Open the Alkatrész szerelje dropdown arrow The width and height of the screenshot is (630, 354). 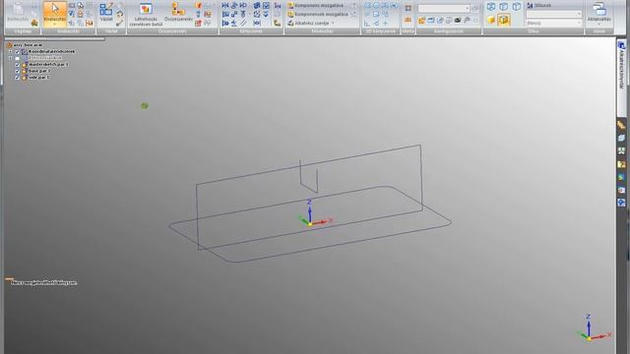pyautogui.click(x=333, y=23)
